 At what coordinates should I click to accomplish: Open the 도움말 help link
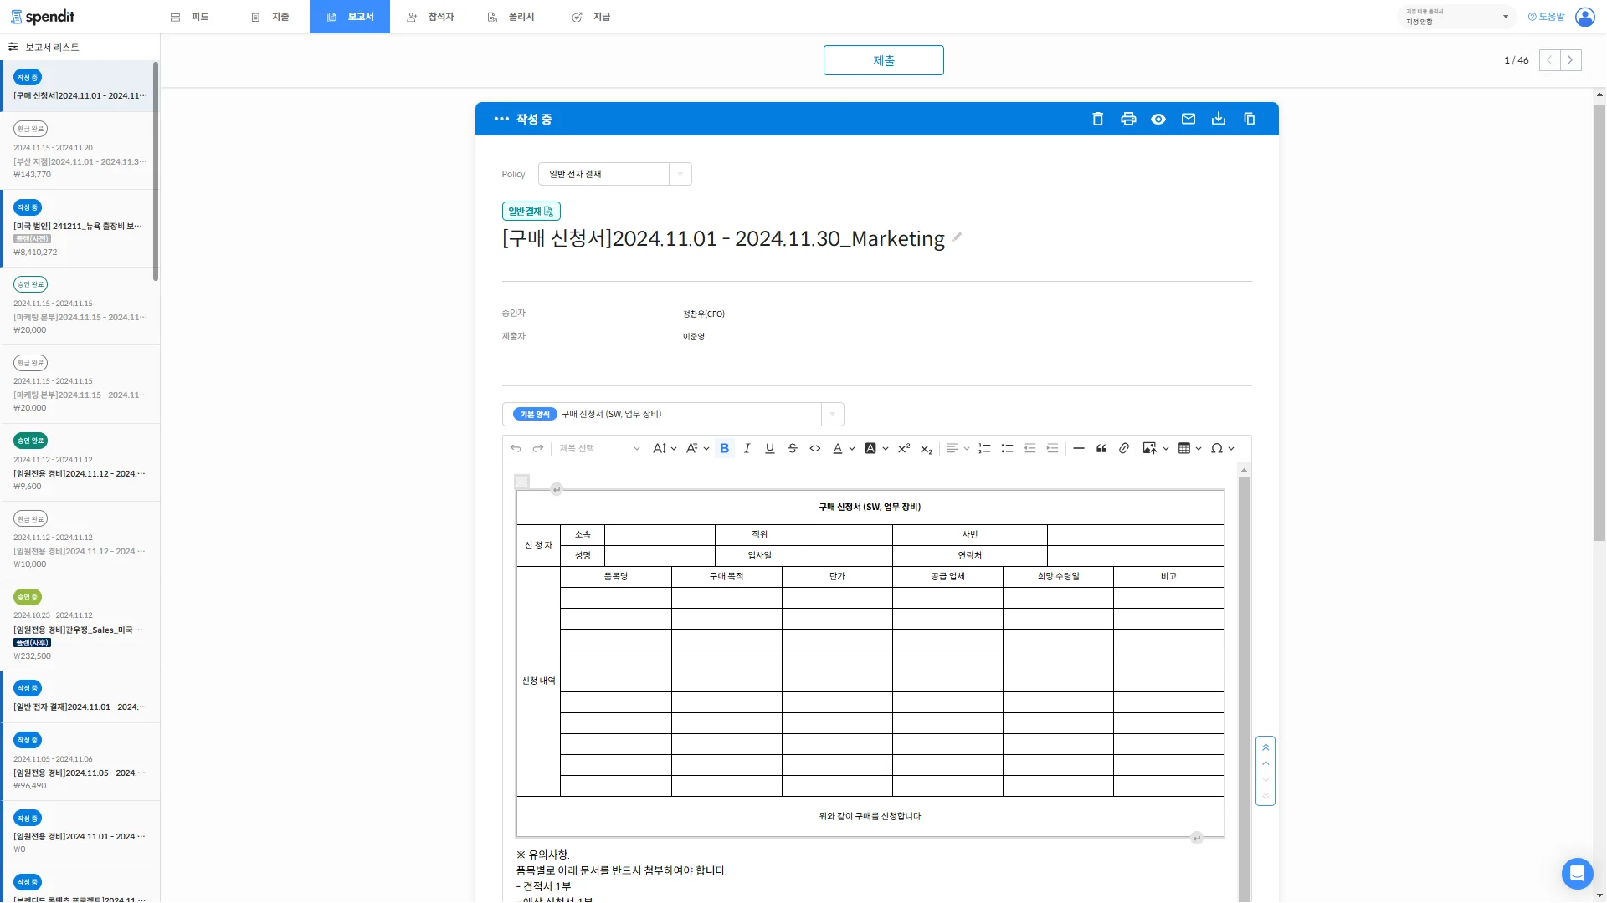pos(1546,17)
